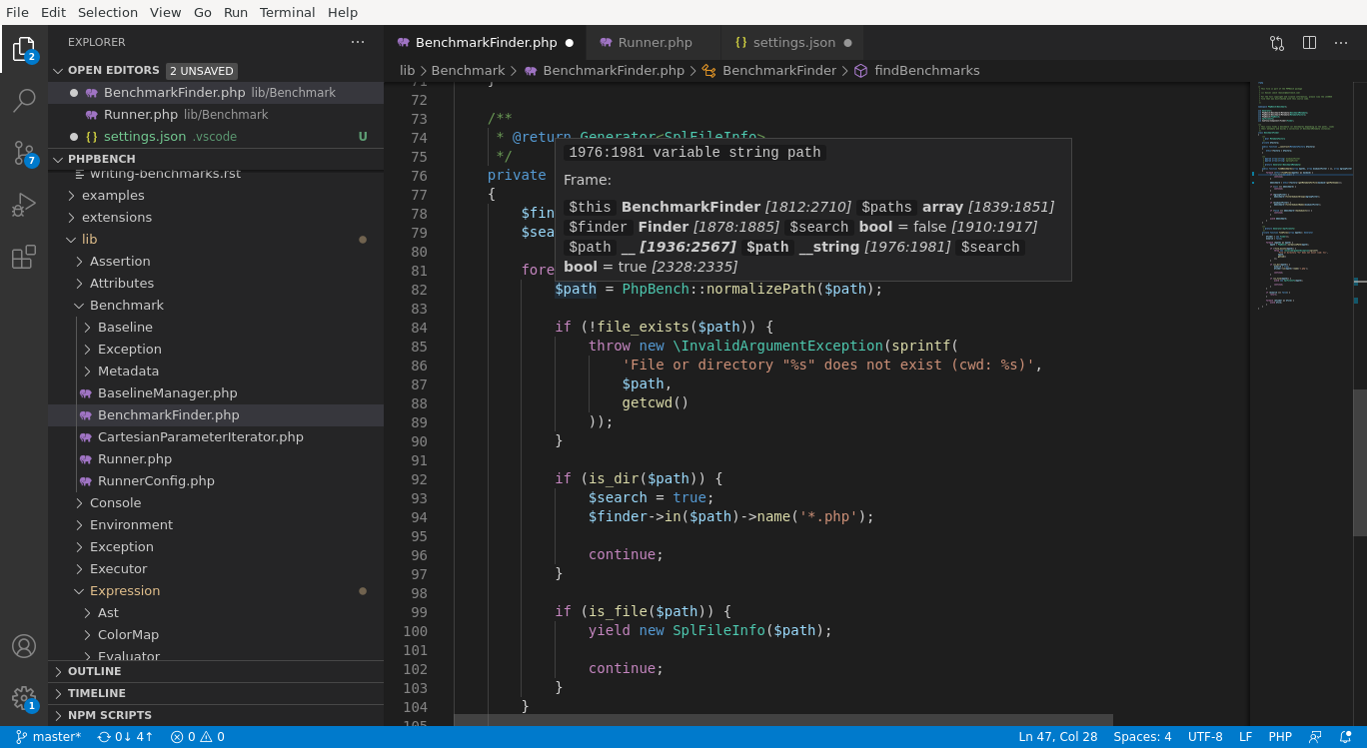Open the Terminal menu
The width and height of the screenshot is (1367, 748).
pyautogui.click(x=288, y=12)
